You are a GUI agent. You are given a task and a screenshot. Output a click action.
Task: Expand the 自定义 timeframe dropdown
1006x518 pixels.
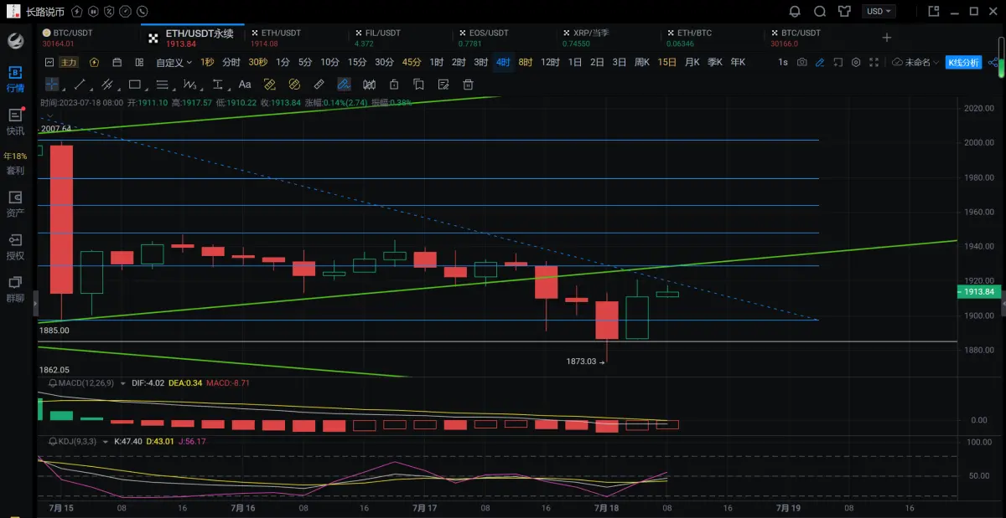174,63
